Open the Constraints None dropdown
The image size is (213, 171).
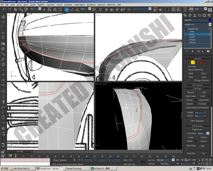[203, 133]
